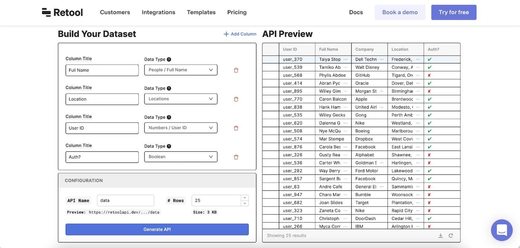The height and width of the screenshot is (248, 520).
Task: Delete the Full Name column with trash icon
Action: 236,70
